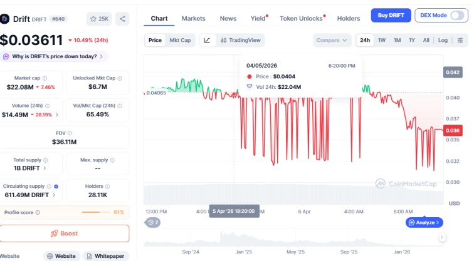Expand the Volume (24h) details chevron
The width and height of the screenshot is (474, 261).
58,115
